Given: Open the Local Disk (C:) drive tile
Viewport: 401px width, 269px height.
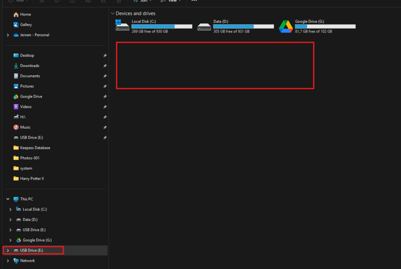Looking at the screenshot, I should pos(154,26).
